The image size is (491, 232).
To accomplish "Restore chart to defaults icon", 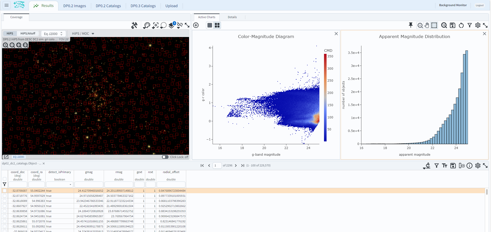I will pyautogui.click(x=461, y=25).
